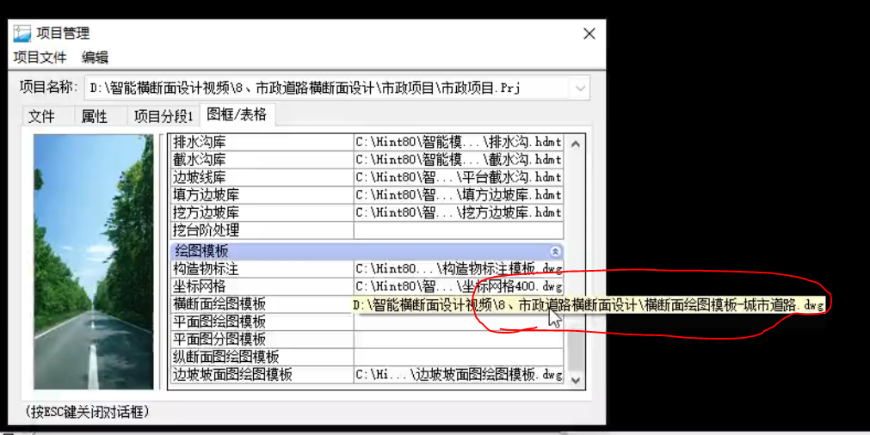
Task: Click the 项目管理 title bar app icon
Action: (22, 34)
